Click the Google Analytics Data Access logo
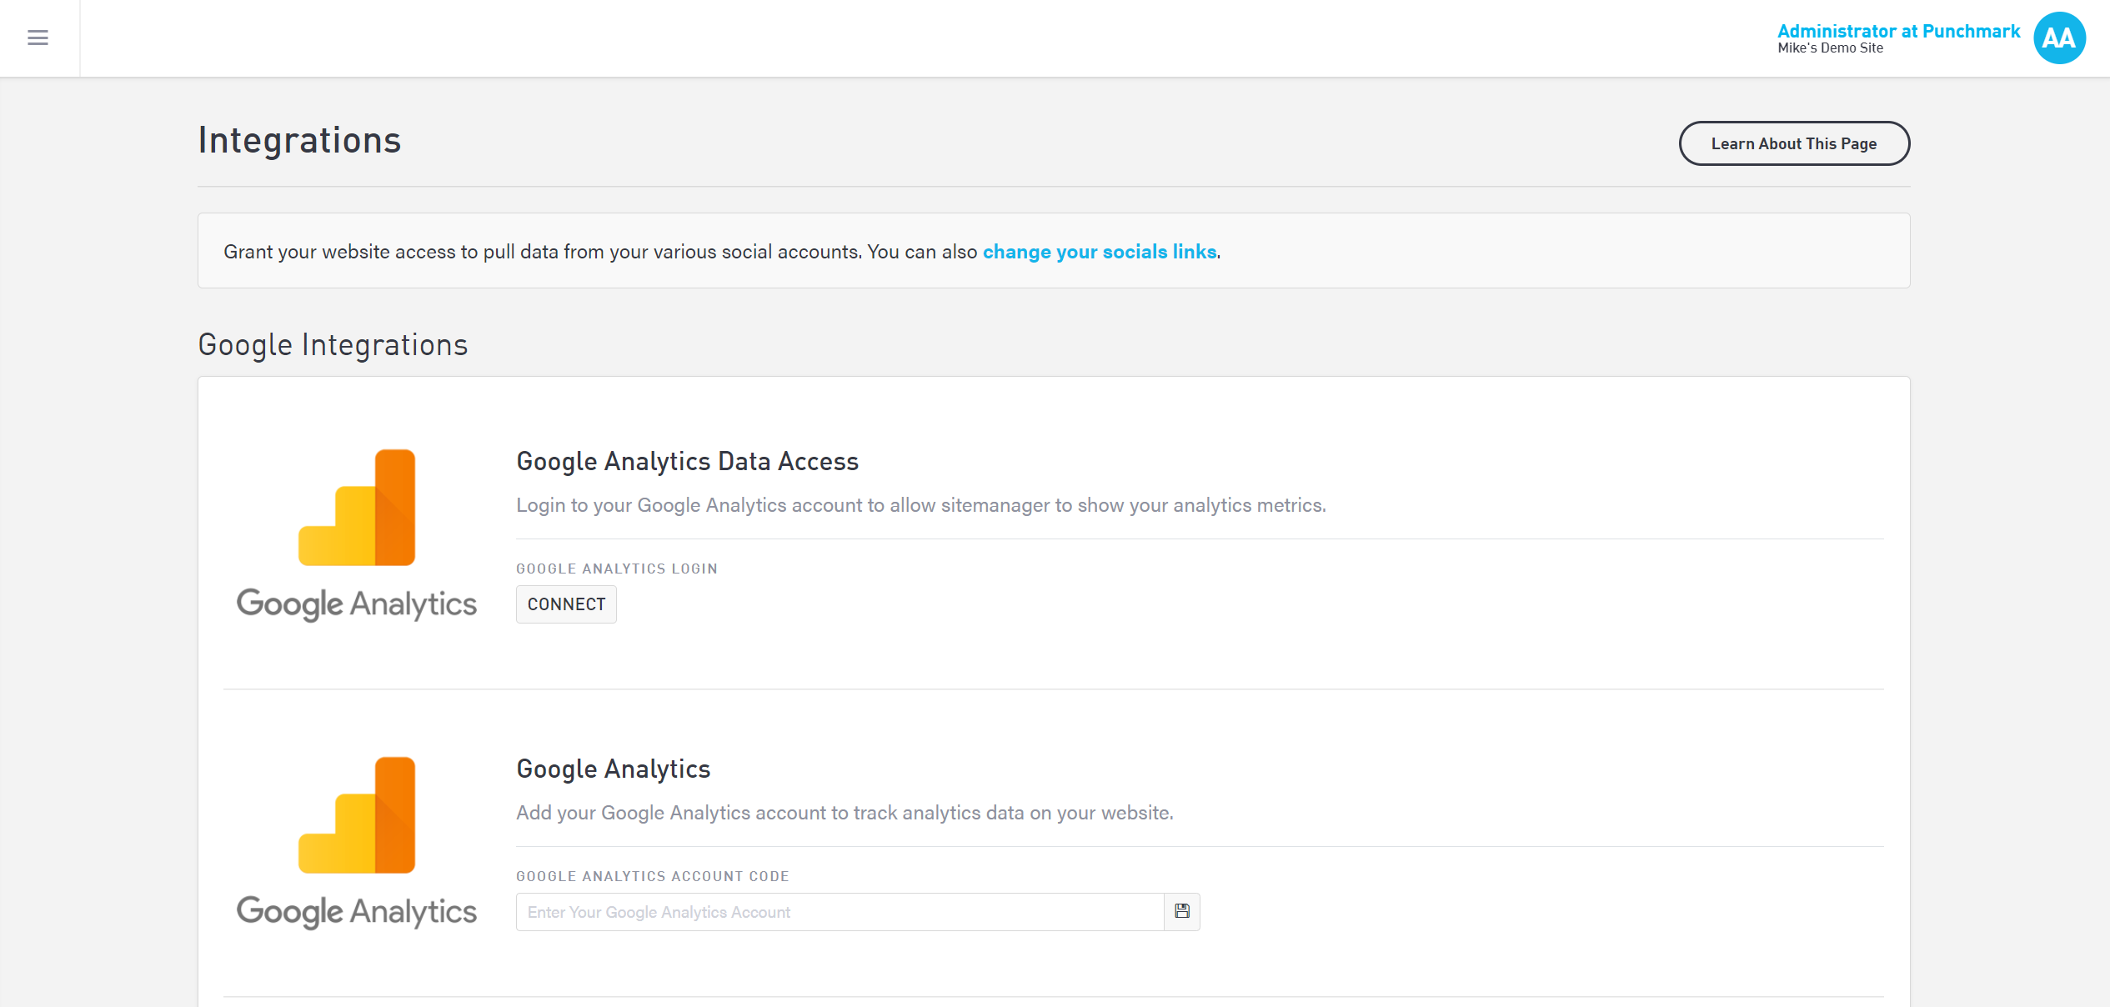This screenshot has width=2110, height=1007. click(x=357, y=534)
